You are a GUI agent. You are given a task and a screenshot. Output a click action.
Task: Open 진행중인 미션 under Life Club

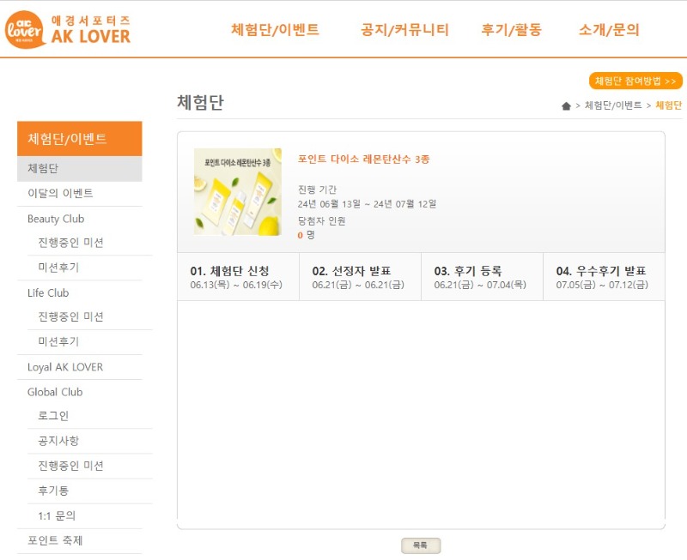[x=70, y=316]
